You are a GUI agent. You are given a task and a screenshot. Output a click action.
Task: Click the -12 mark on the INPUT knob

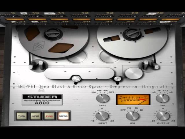pos(92,121)
